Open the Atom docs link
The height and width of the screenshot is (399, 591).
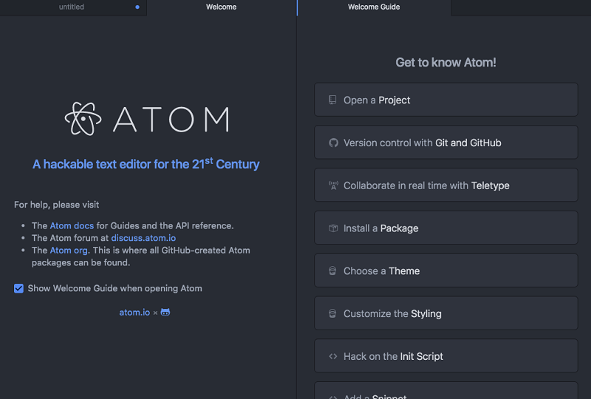(x=72, y=225)
